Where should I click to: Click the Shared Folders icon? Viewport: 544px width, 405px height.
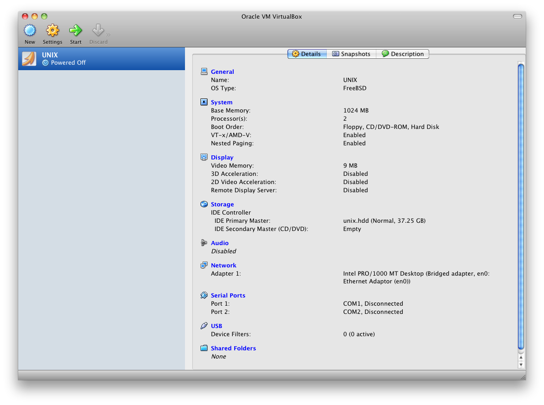[x=204, y=348]
